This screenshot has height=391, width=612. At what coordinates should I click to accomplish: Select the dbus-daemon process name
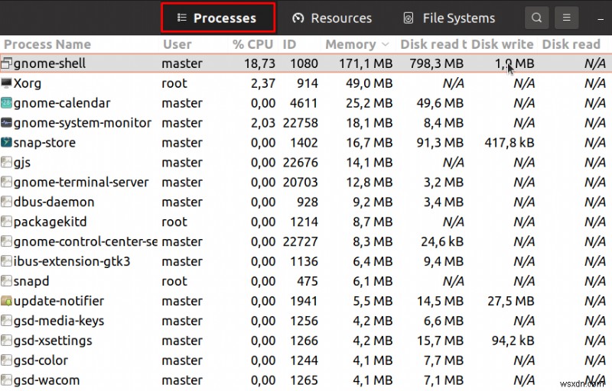[54, 202]
